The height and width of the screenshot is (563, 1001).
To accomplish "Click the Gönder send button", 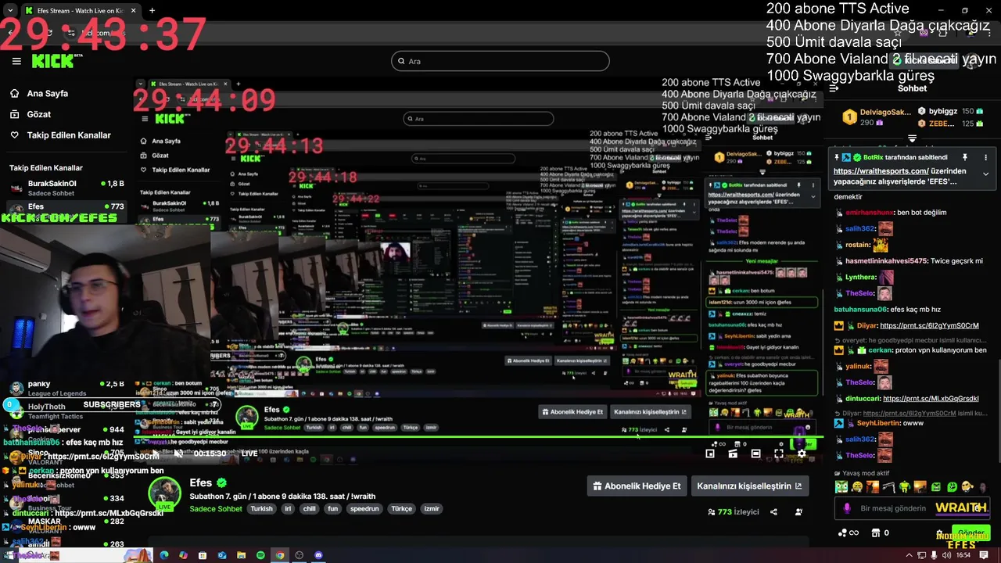I will 971,533.
